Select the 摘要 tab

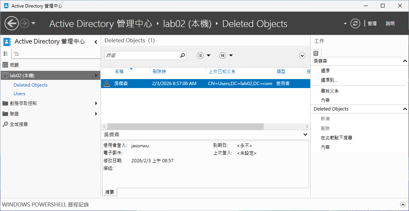(110, 192)
